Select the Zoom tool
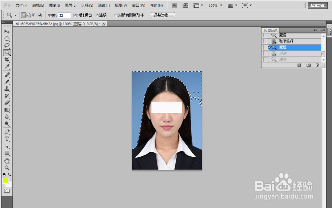332x208 pixels. (x=7, y=168)
